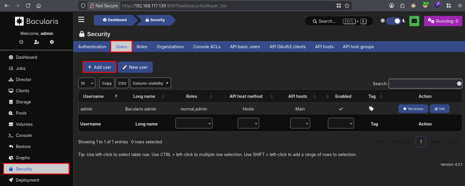Open the API hosts tab
Viewport: 465px width, 186px height.
click(x=324, y=47)
